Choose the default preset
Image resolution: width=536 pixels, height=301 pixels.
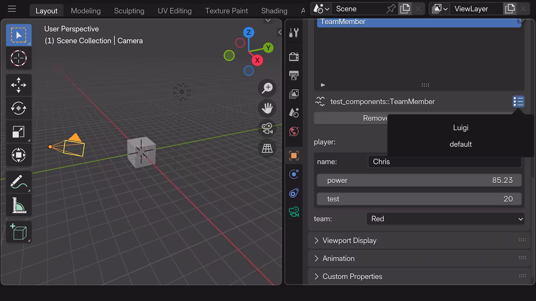461,144
